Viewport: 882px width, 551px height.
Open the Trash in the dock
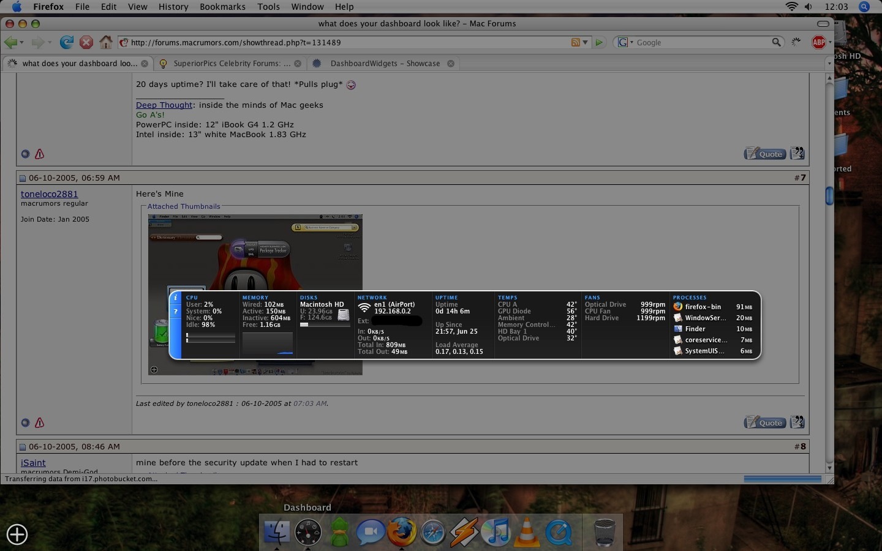[605, 531]
